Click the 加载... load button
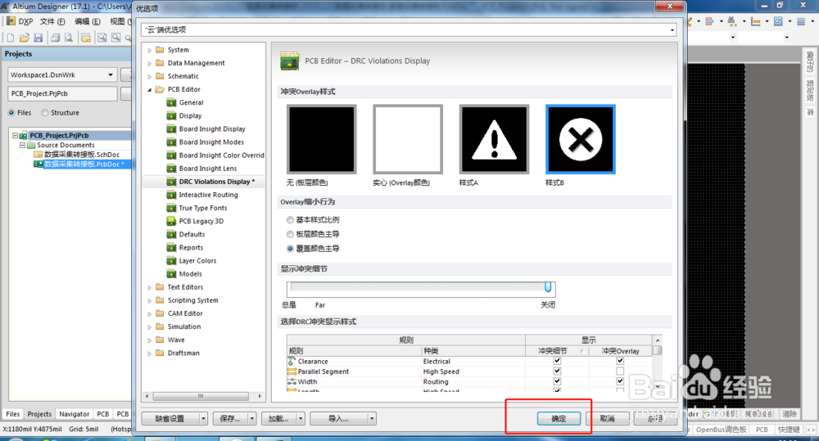The image size is (819, 441). (x=278, y=419)
